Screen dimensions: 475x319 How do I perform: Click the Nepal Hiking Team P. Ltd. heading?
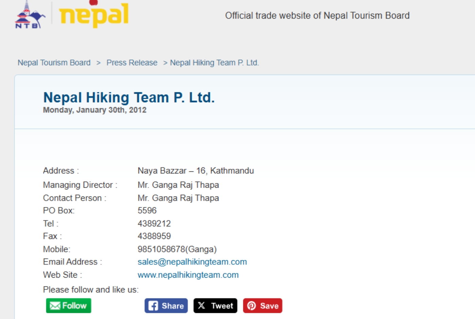(129, 98)
